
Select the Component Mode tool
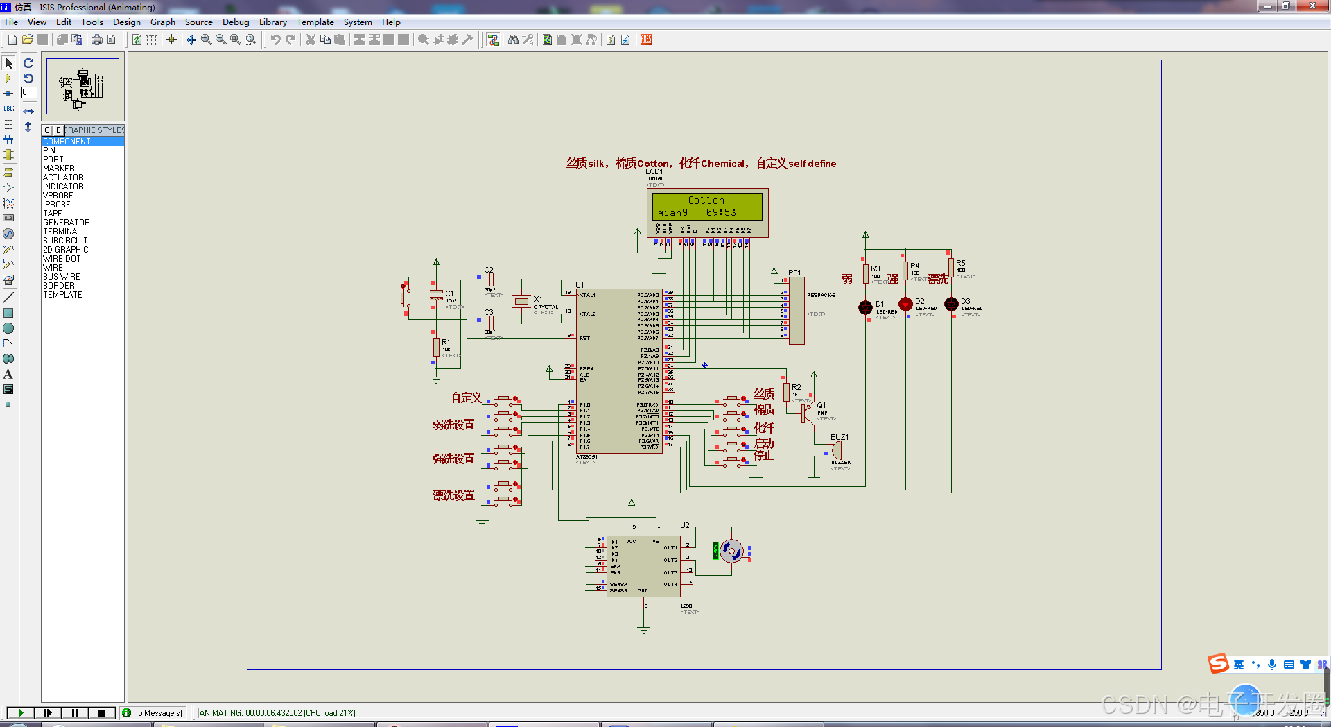8,78
